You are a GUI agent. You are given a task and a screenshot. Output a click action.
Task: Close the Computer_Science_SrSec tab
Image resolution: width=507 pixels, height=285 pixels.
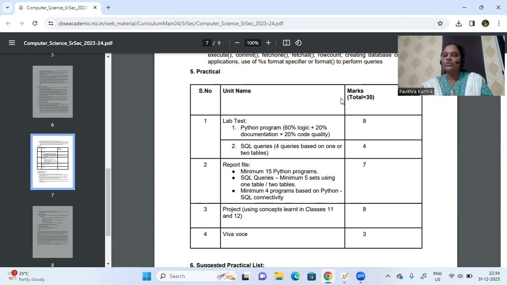pos(95,8)
